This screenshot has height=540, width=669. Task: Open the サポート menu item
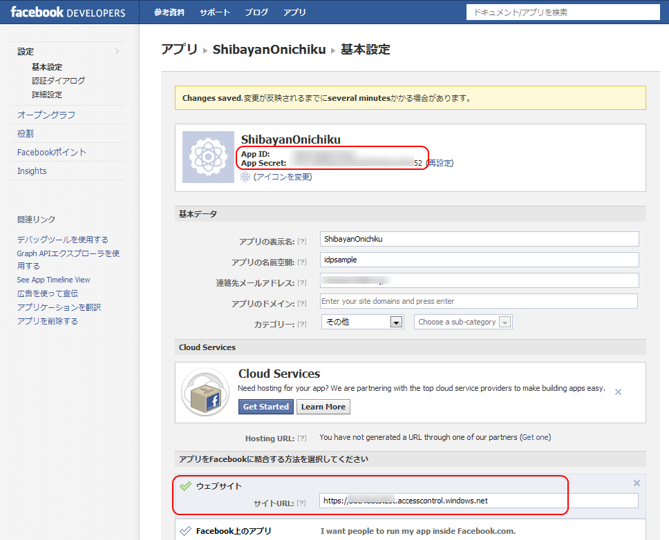(215, 12)
